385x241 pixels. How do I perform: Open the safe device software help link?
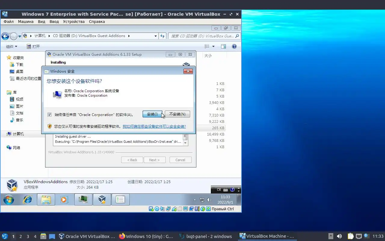coord(154,127)
